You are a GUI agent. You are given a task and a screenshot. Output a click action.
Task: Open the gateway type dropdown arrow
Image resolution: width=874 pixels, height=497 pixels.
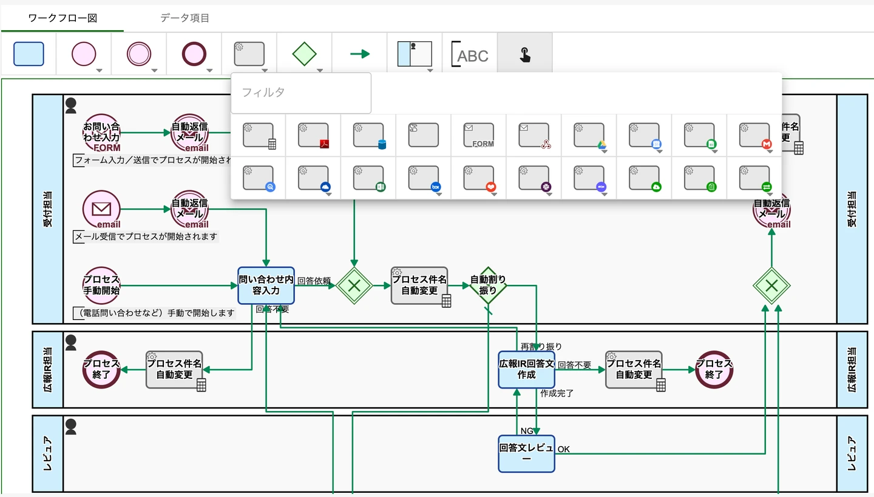coord(320,70)
